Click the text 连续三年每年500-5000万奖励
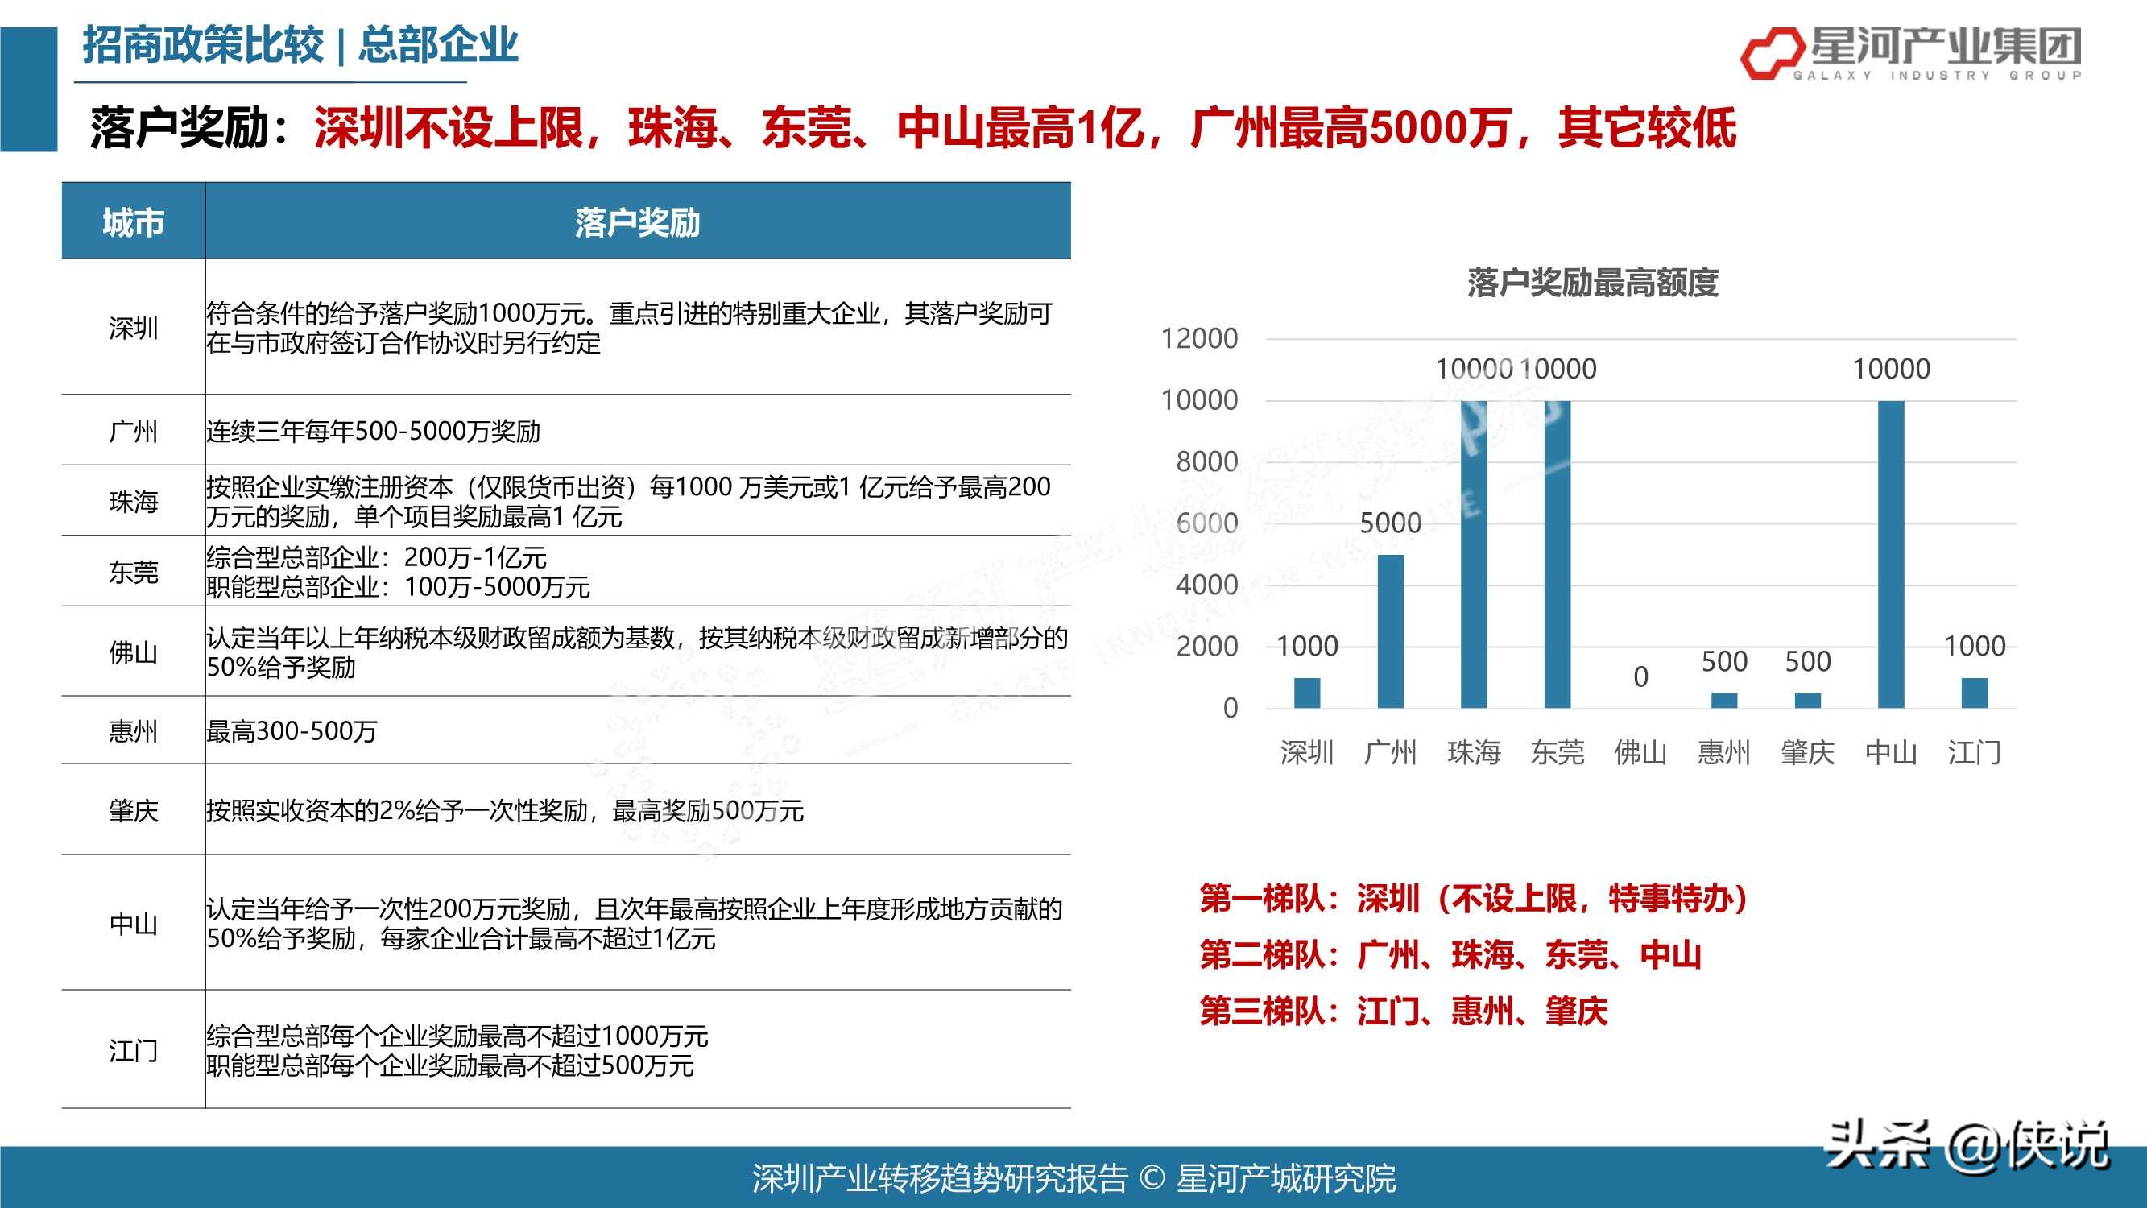Screen dimensions: 2147x1208 (x=374, y=431)
